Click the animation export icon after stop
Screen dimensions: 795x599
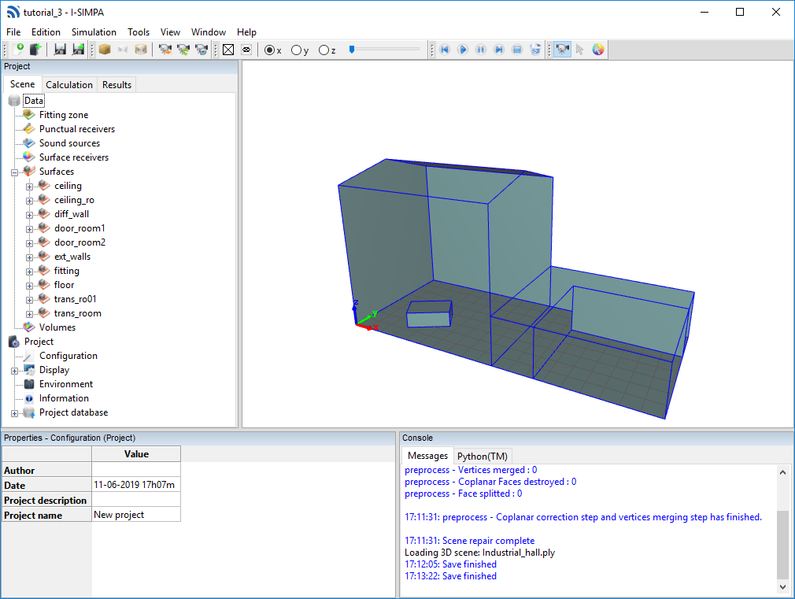pos(535,50)
